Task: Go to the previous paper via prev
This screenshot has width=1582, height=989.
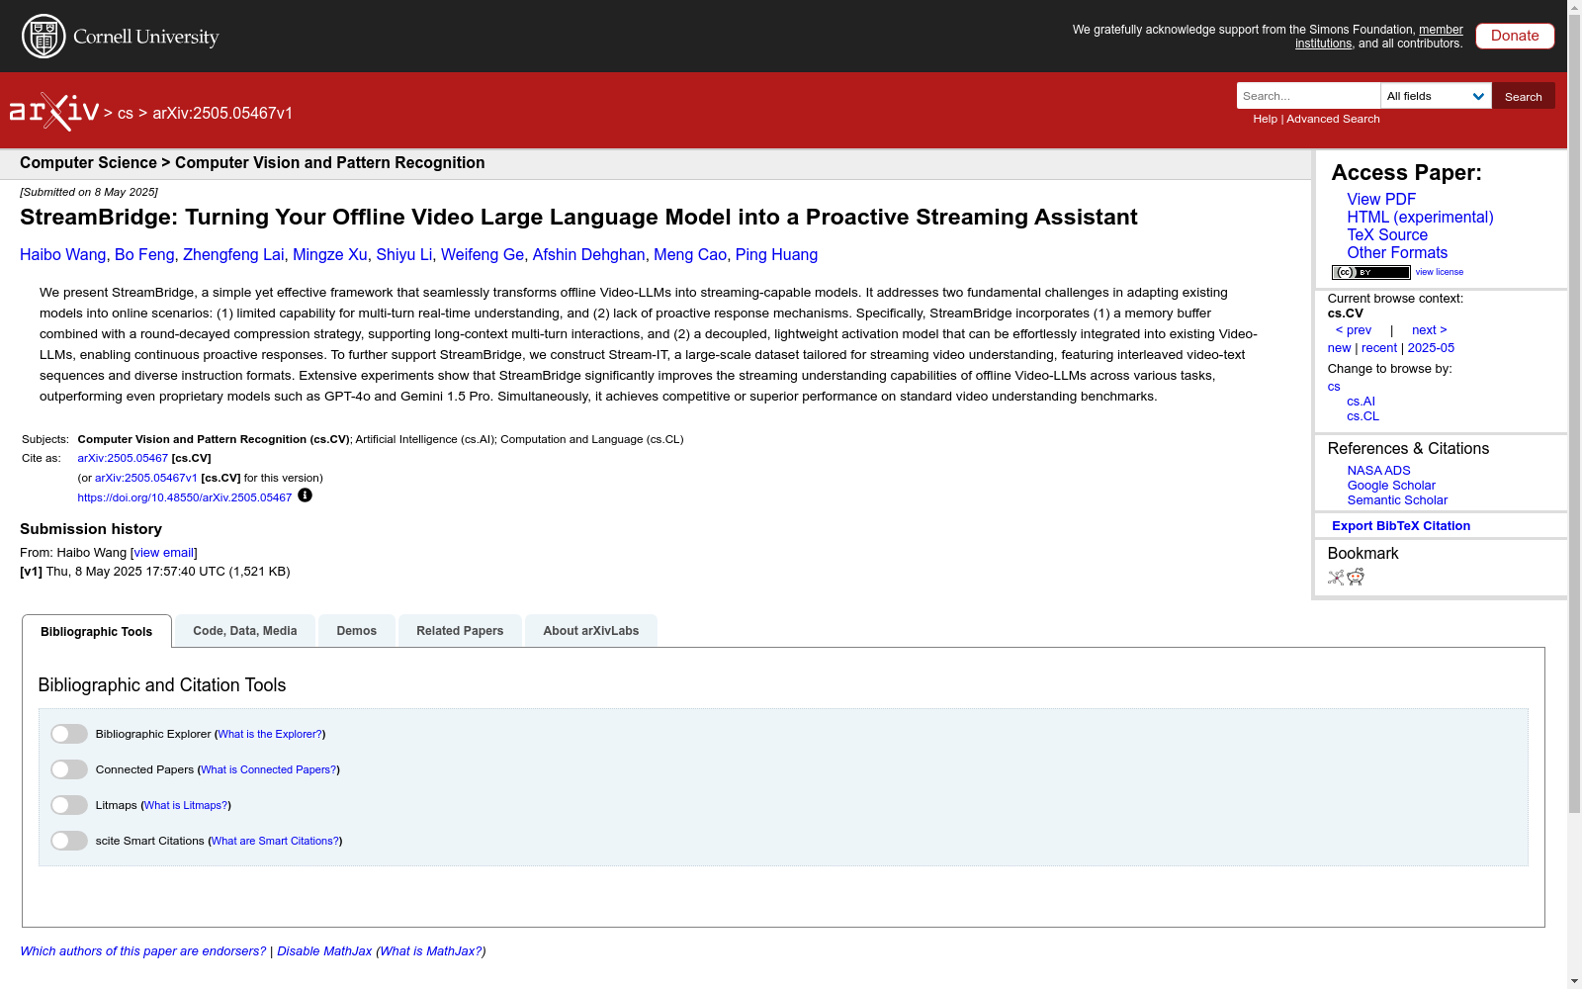Action: point(1354,330)
